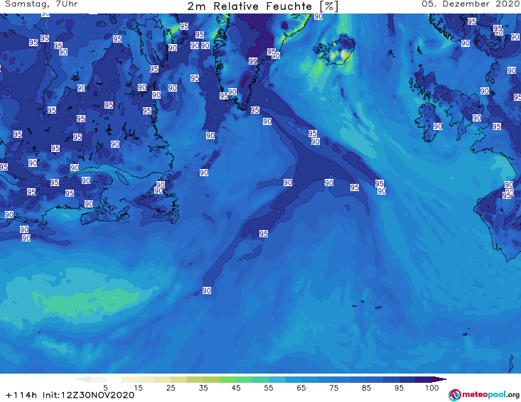521x402 pixels.
Task: Click the "Init:12Z30NOV2020" initialization text
Action: pyautogui.click(x=88, y=395)
